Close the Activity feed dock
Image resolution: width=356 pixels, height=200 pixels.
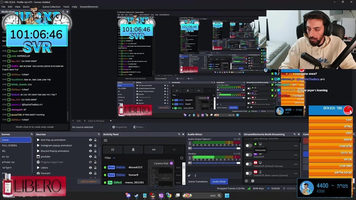click(183, 134)
